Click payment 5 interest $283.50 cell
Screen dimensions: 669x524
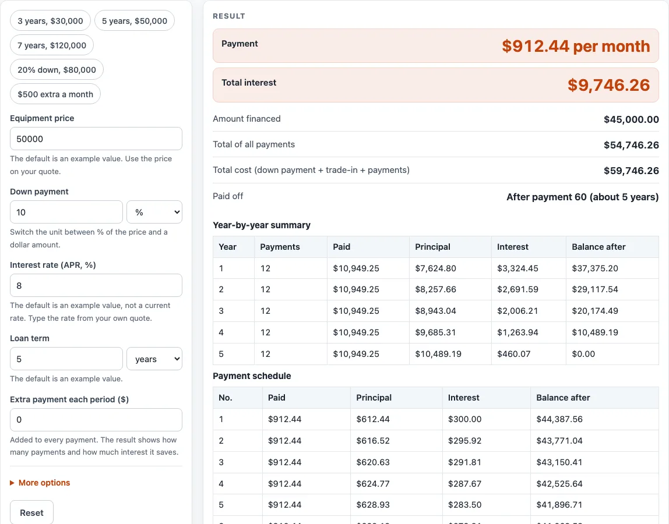(487, 505)
